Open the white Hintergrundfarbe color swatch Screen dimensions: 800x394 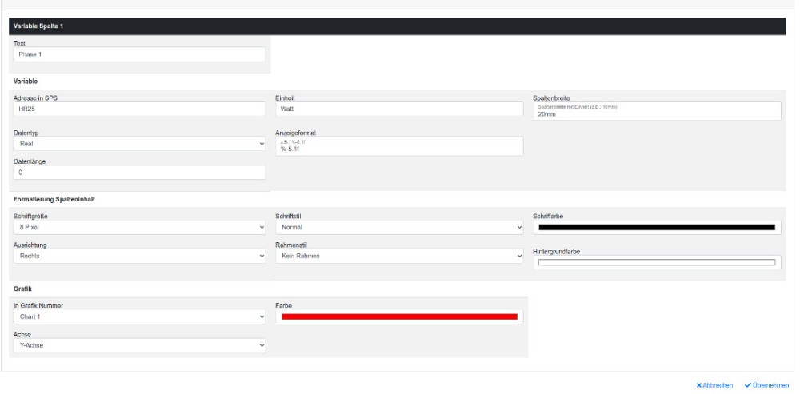(x=656, y=262)
